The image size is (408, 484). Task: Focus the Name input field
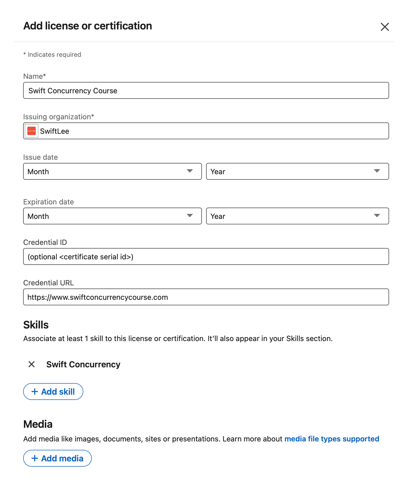(x=206, y=91)
